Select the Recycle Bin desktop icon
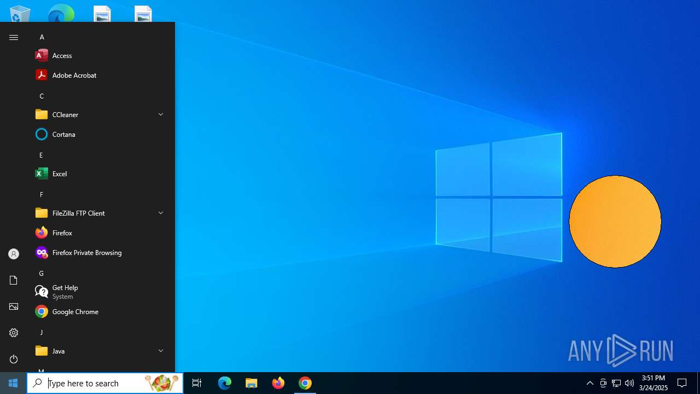Viewport: 700px width, 394px height. tap(20, 14)
